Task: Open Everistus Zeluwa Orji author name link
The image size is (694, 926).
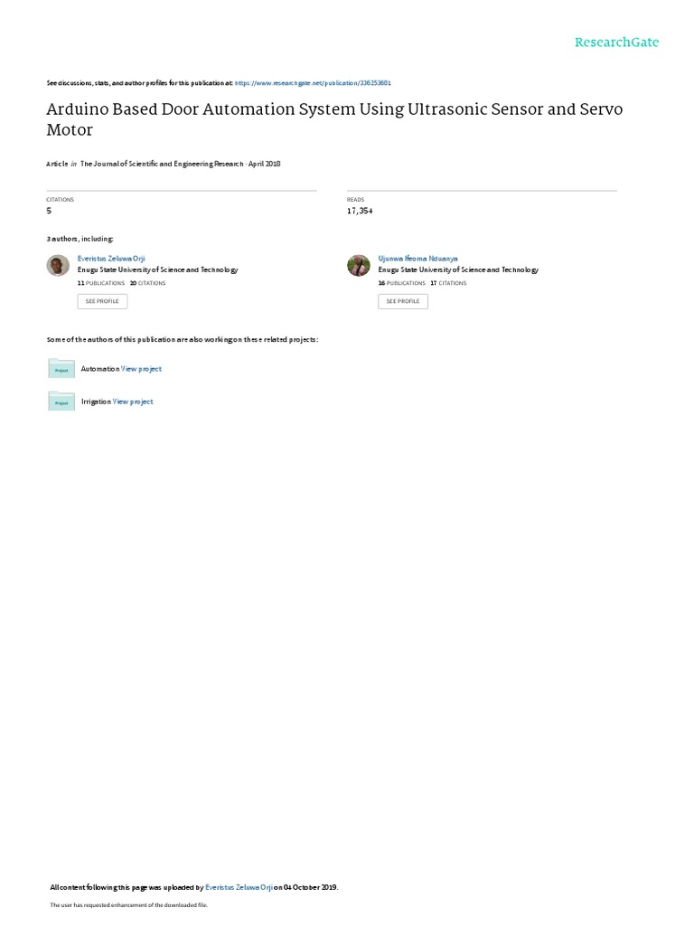Action: pyautogui.click(x=111, y=259)
